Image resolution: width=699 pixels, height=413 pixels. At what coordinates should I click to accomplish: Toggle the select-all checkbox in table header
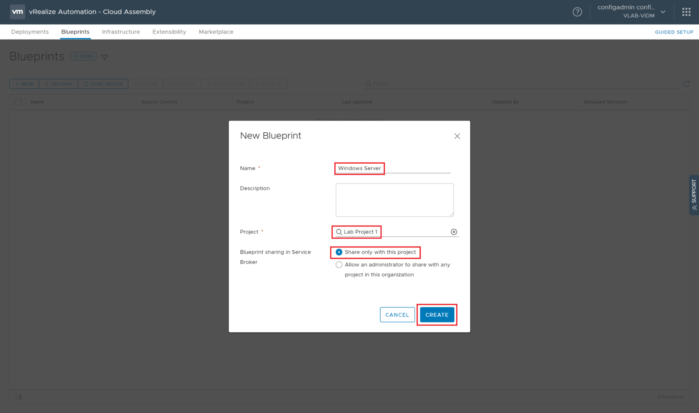[x=18, y=102]
